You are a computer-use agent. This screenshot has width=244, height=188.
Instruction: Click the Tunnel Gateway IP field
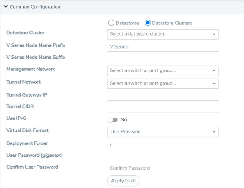click(x=163, y=96)
